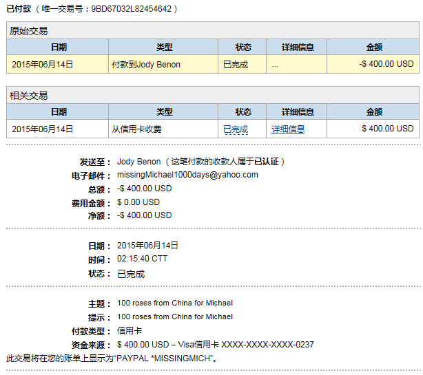This screenshot has height=375, width=423.
Task: Click the missingMichael1000days@yahoo.com email address
Action: point(187,175)
